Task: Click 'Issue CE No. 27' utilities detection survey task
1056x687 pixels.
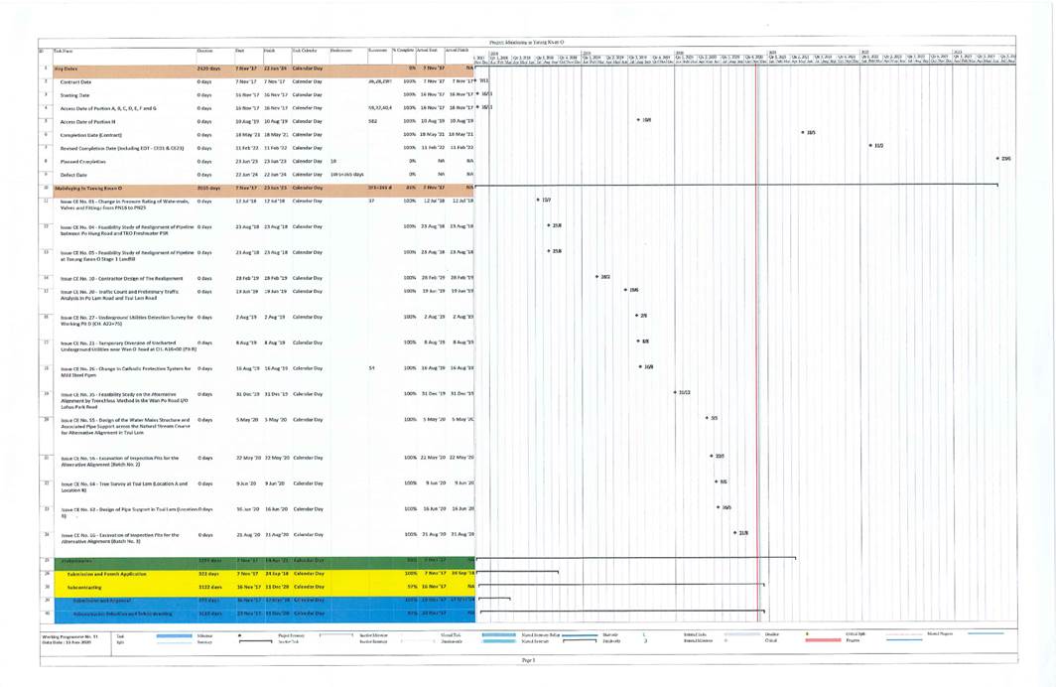Action: [127, 321]
